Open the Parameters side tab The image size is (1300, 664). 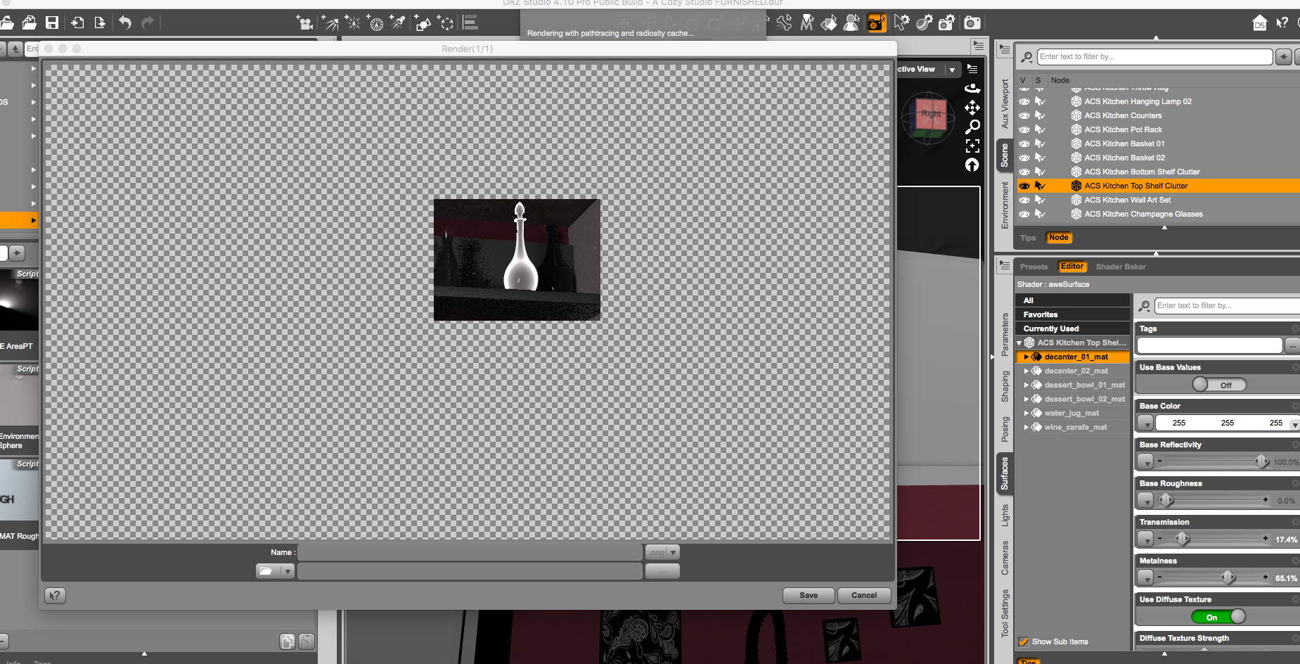pyautogui.click(x=1005, y=334)
